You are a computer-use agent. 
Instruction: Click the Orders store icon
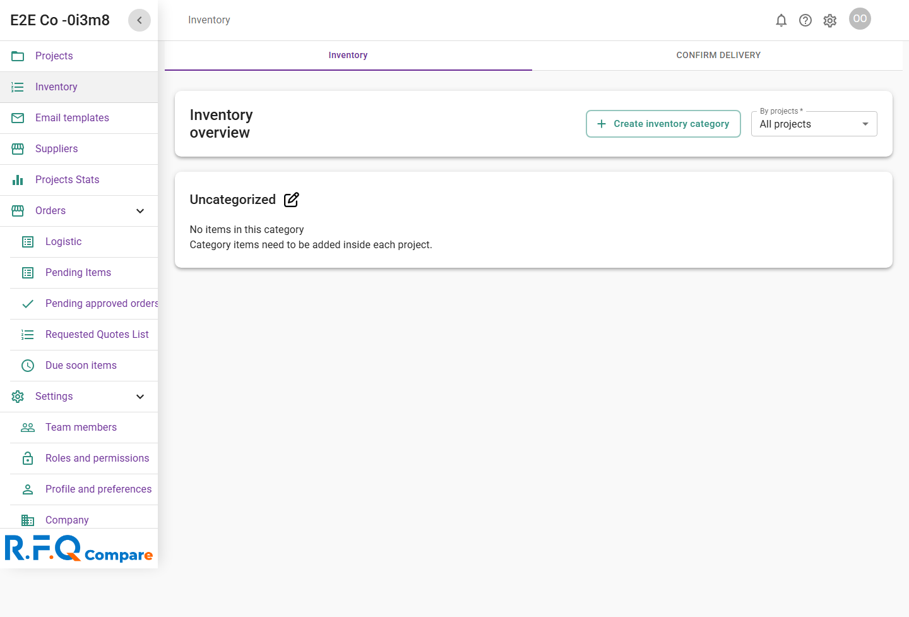click(x=18, y=211)
